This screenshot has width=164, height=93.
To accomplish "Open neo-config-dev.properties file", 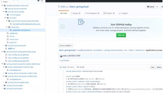I will pyautogui.click(x=18, y=55).
